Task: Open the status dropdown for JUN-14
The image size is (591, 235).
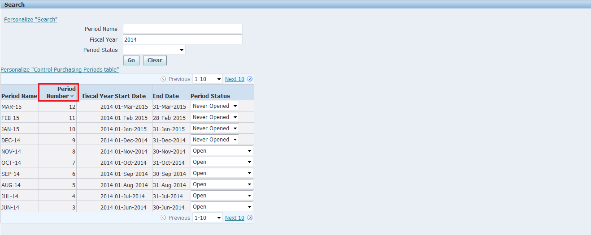Action: 222,207
